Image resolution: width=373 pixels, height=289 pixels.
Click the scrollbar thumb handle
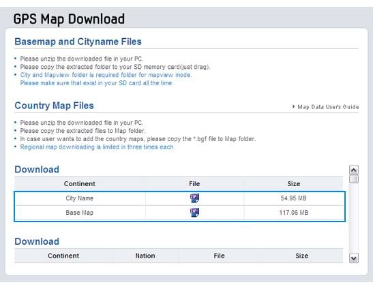[x=354, y=179]
